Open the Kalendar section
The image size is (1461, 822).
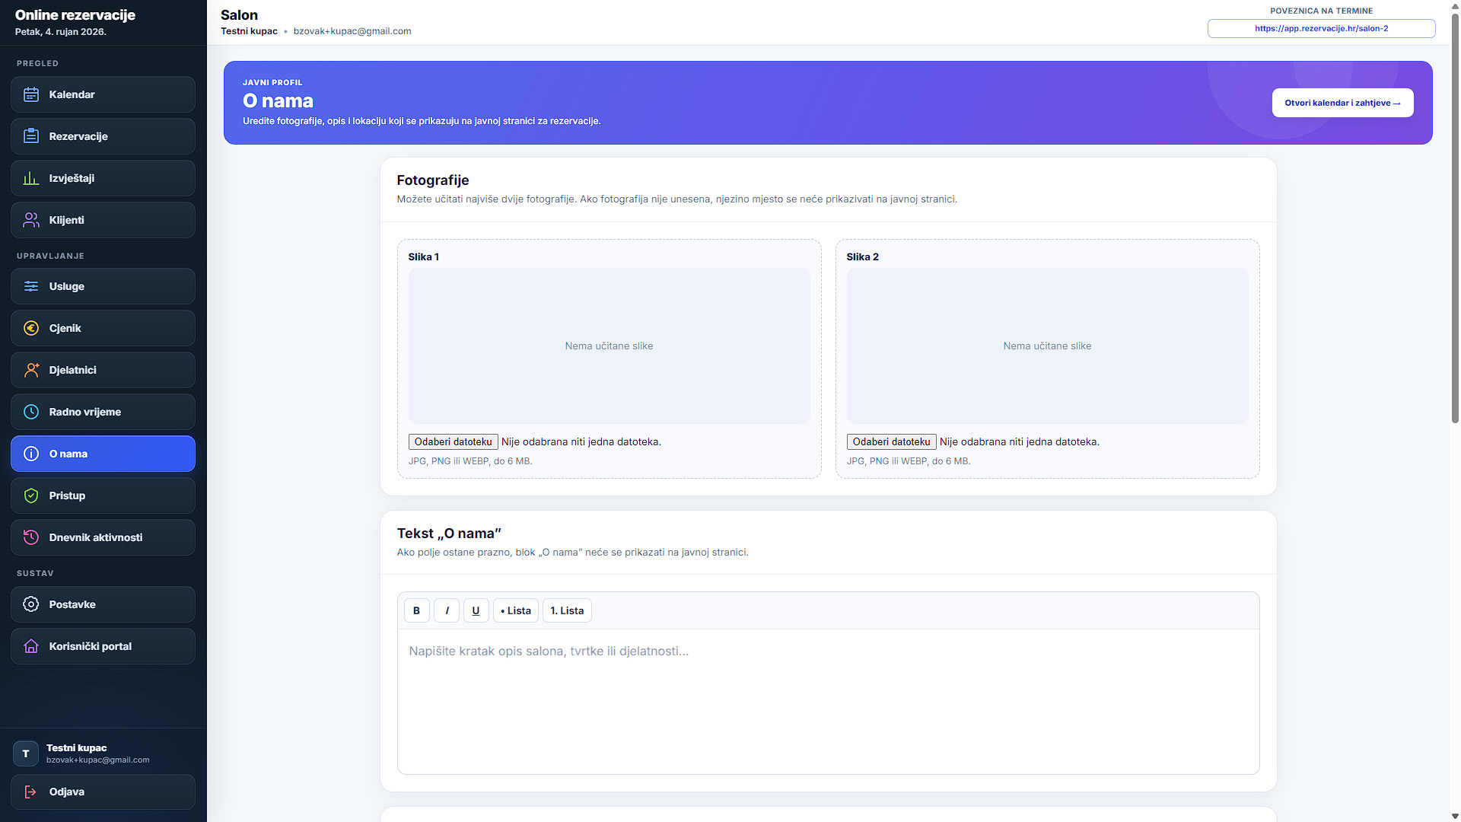pos(103,94)
